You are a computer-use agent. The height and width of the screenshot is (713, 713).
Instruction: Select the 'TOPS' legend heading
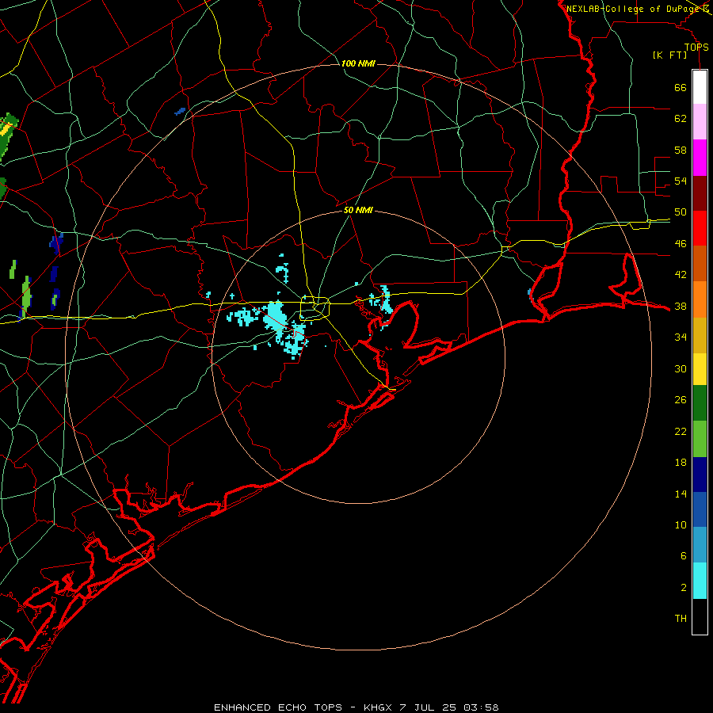pos(696,47)
